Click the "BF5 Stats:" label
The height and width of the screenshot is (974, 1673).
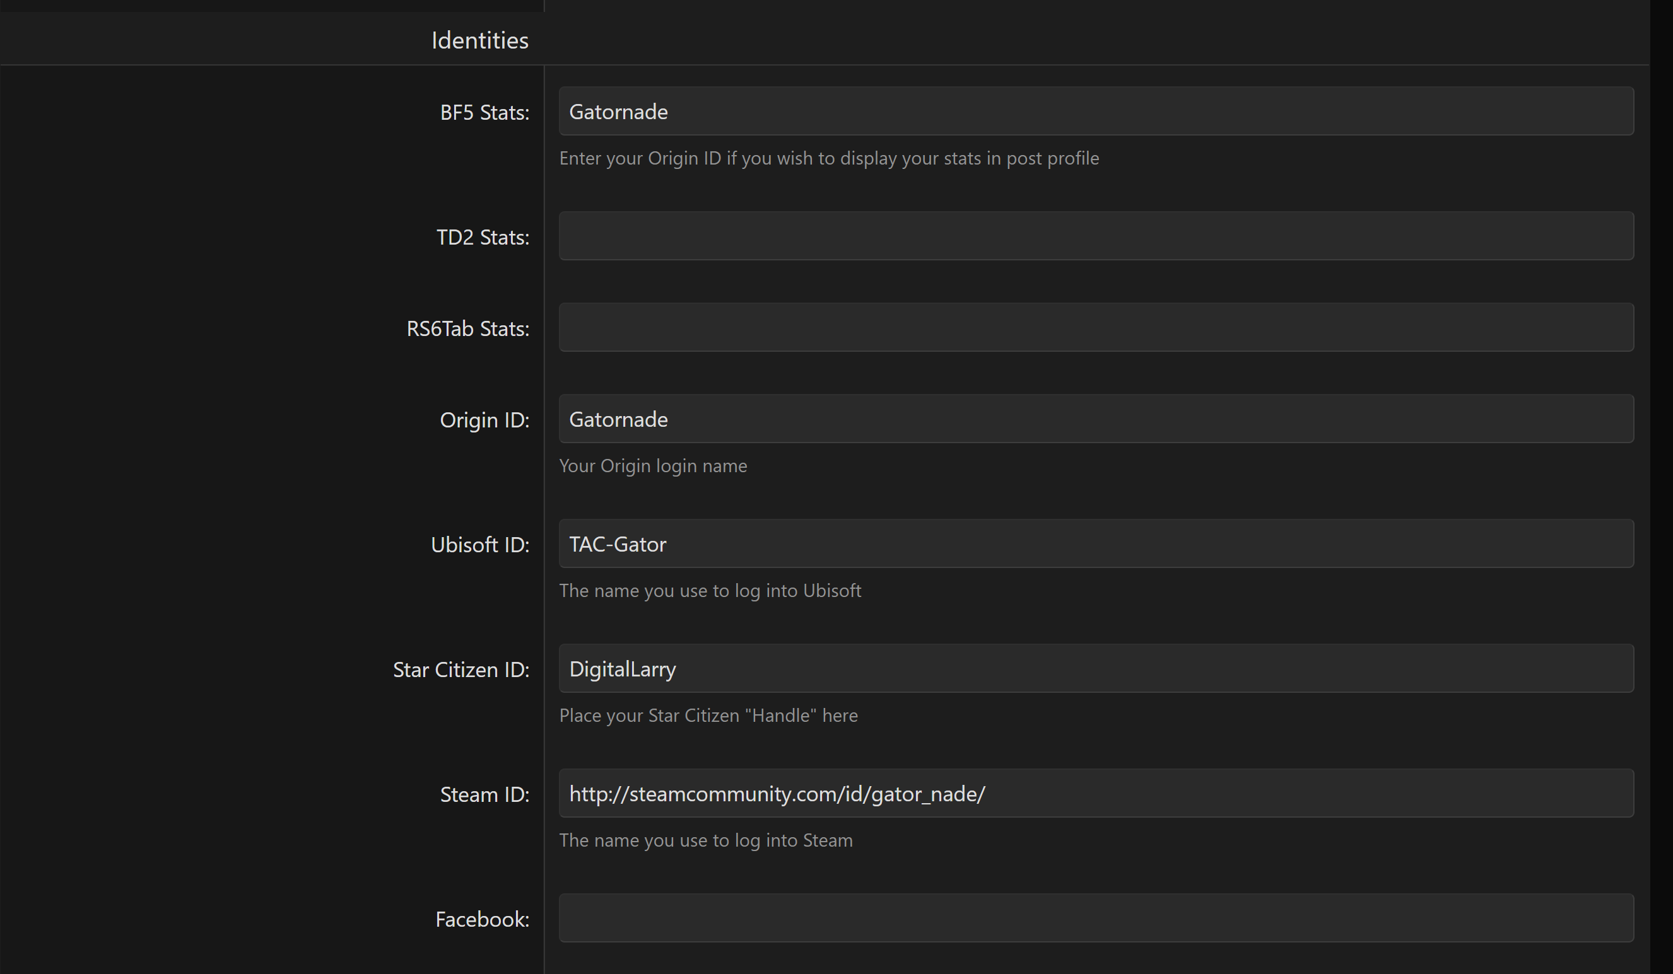(x=484, y=113)
